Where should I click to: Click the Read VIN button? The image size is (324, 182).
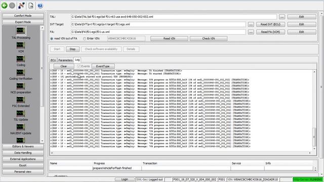[169, 38]
